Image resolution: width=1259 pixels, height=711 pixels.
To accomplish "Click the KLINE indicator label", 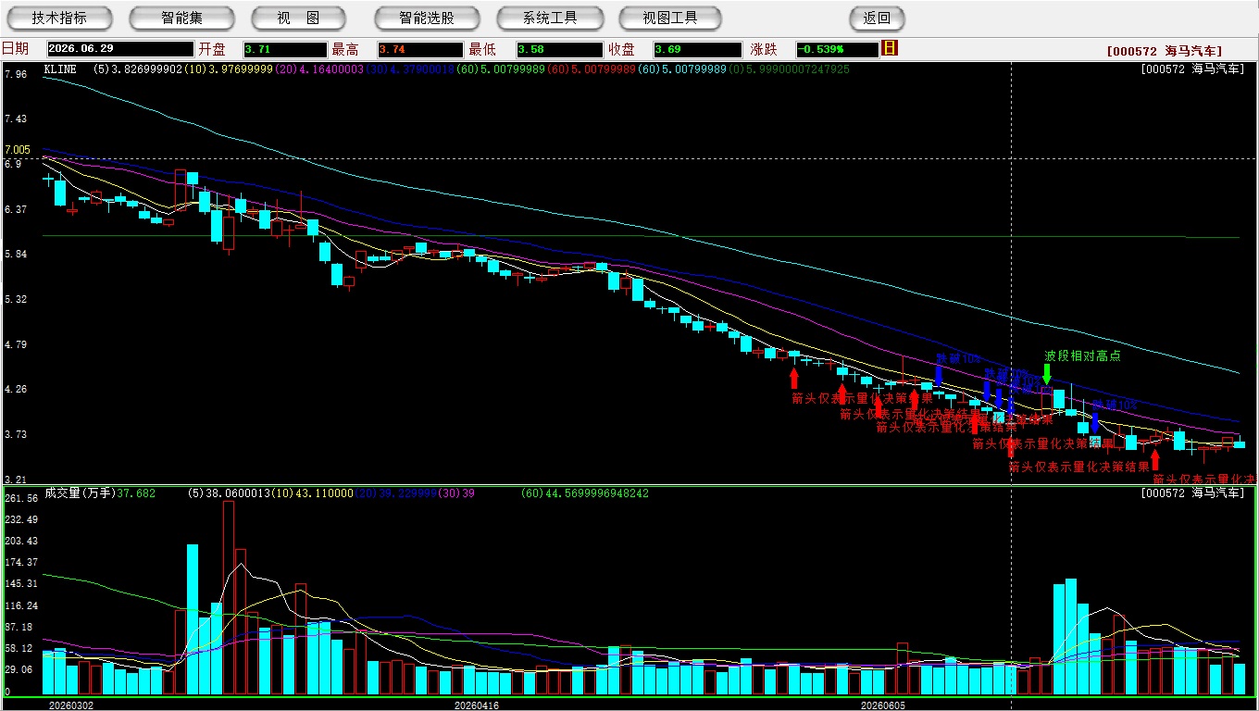I will point(60,69).
